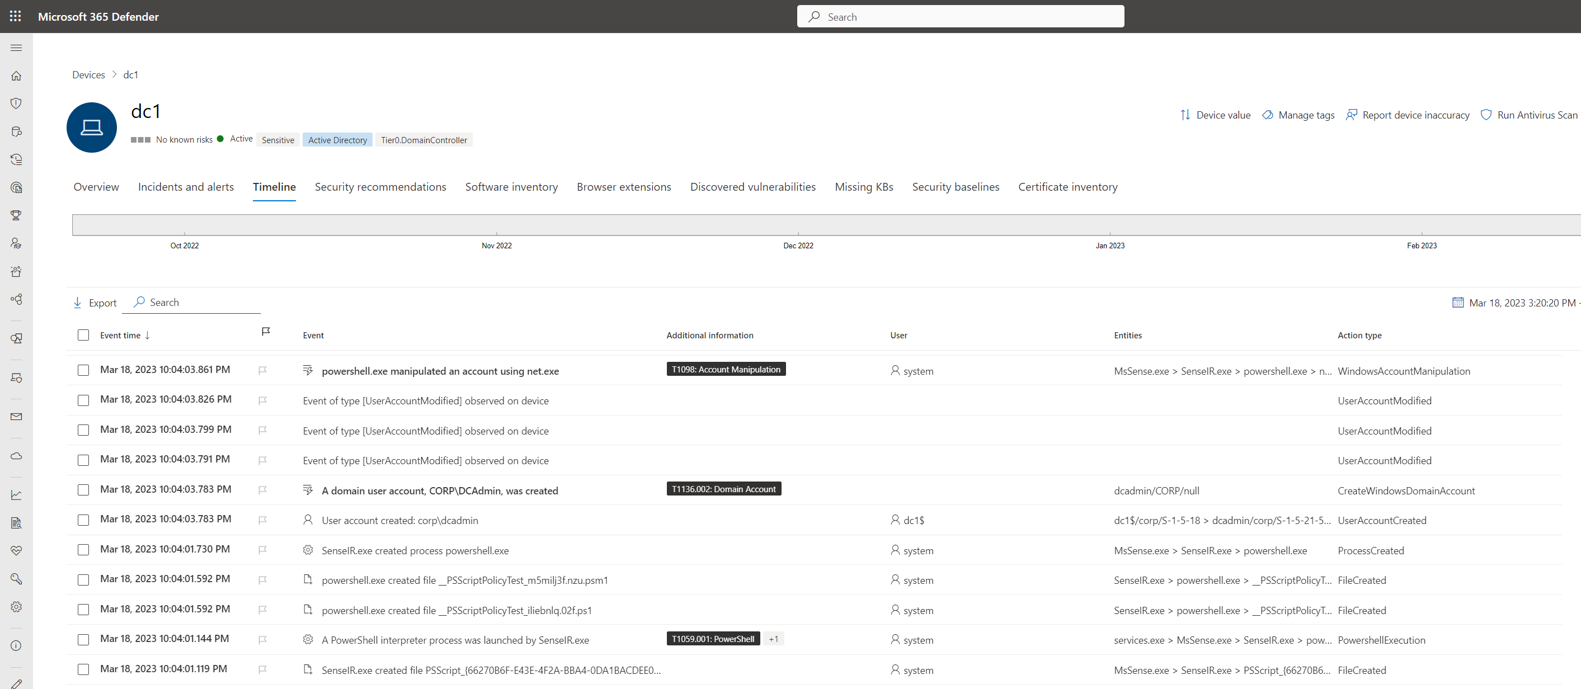Viewport: 1581px width, 689px height.
Task: Flag the 10:04:03.826 PM event
Action: [263, 400]
